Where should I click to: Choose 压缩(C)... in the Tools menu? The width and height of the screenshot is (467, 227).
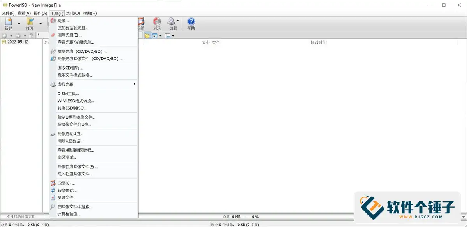(x=93, y=183)
